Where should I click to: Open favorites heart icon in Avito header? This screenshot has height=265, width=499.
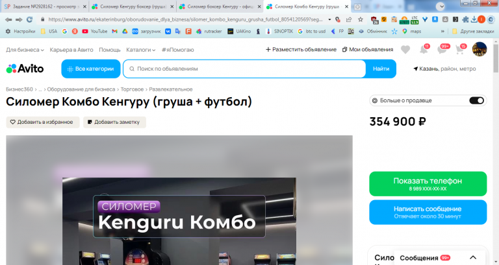pos(405,49)
